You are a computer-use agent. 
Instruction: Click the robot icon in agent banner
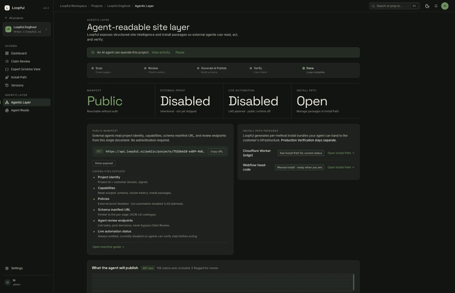click(x=93, y=53)
